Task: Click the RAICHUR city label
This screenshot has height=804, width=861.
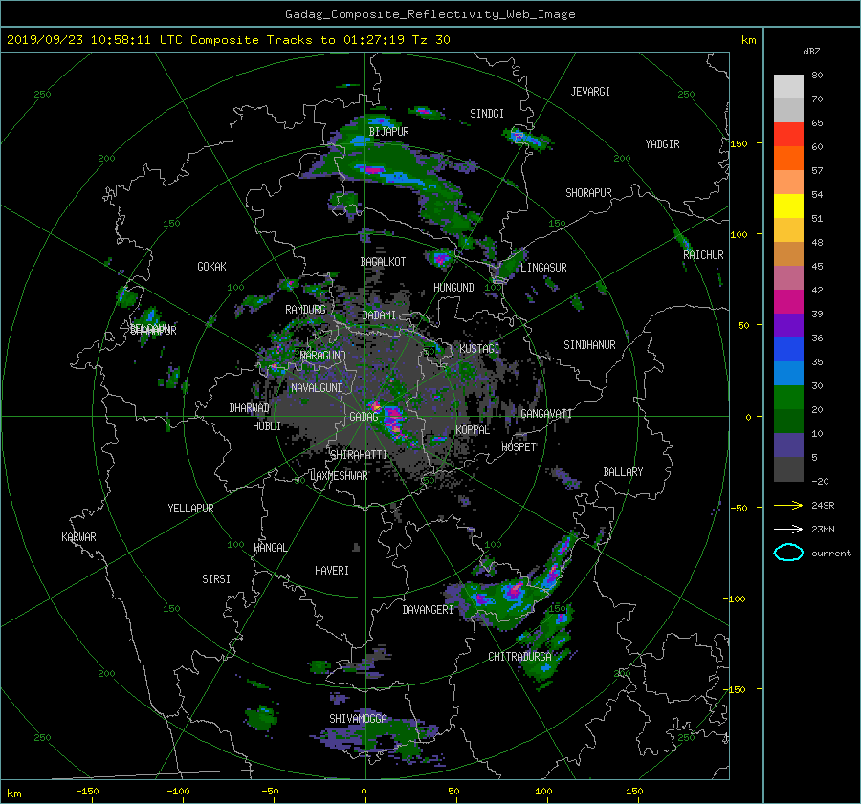Action: click(x=703, y=255)
